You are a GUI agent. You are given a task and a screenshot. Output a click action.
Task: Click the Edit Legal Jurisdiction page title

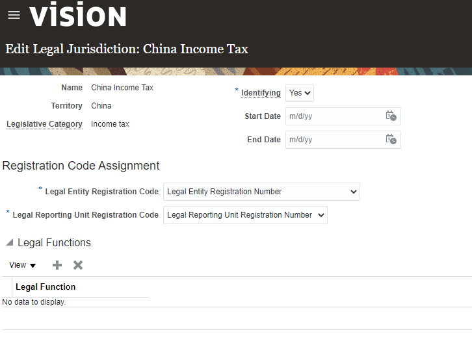point(127,49)
